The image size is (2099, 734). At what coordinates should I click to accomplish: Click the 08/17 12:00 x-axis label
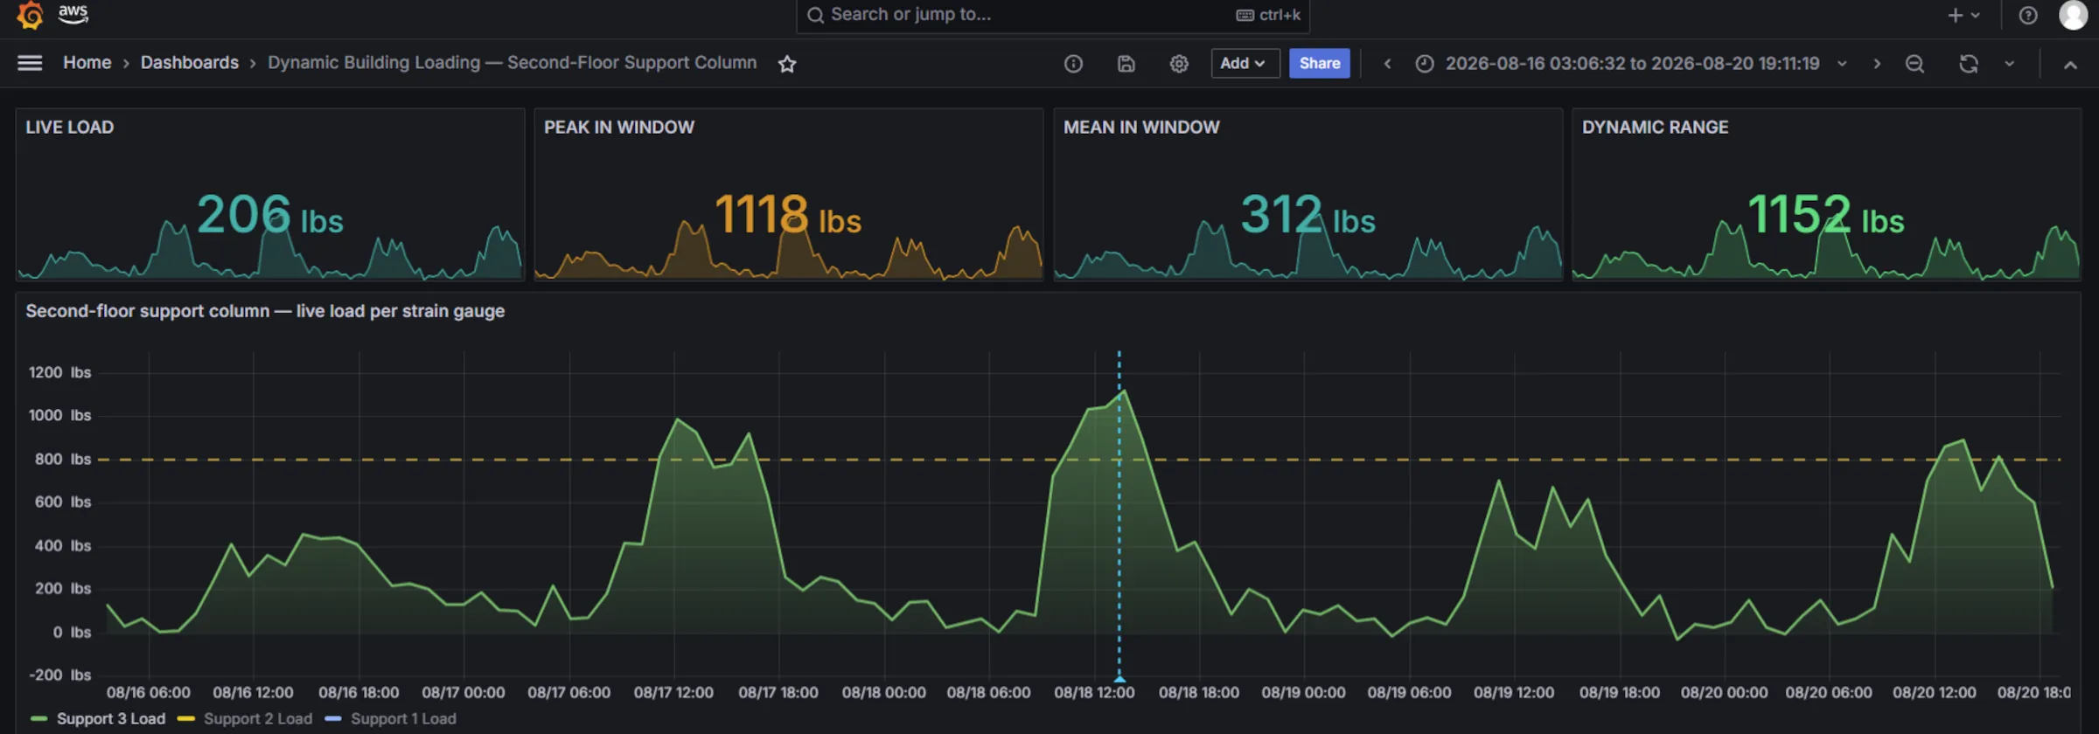point(673,693)
